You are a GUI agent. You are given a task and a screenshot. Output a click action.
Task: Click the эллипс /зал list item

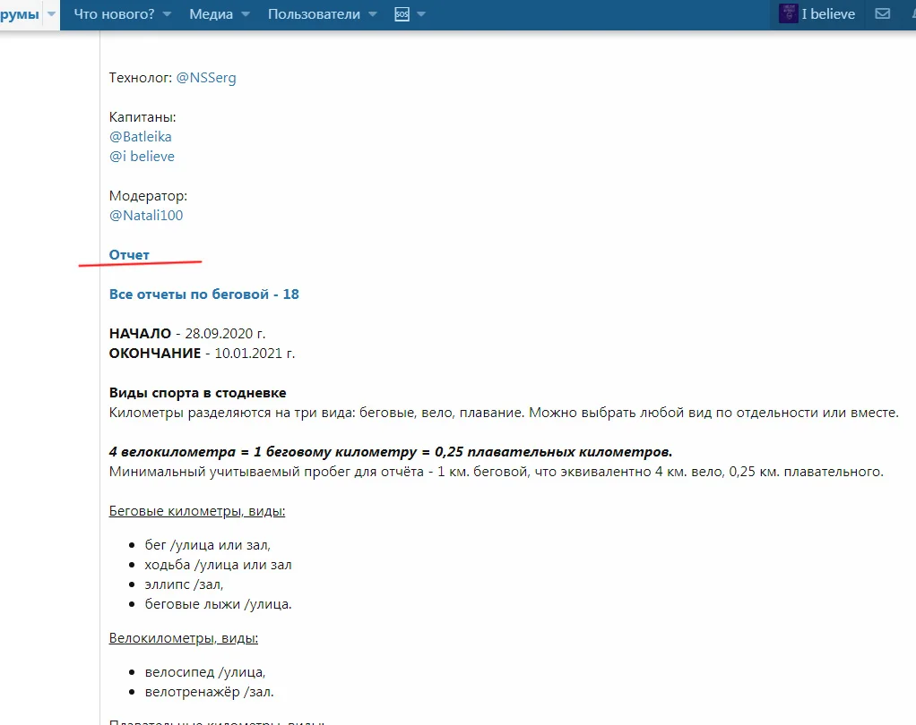tap(184, 584)
